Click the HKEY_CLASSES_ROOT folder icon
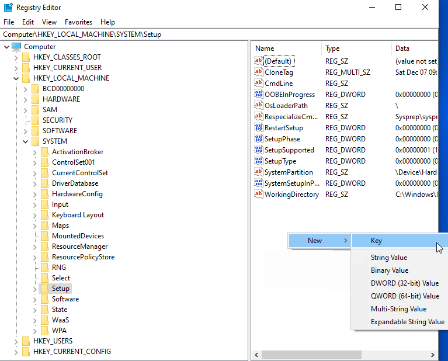 26,57
